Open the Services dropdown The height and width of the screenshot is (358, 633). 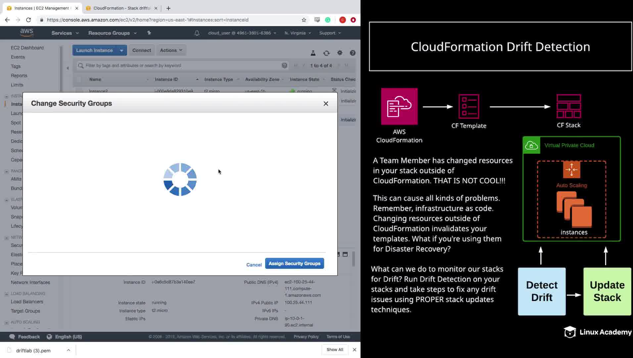(x=65, y=33)
